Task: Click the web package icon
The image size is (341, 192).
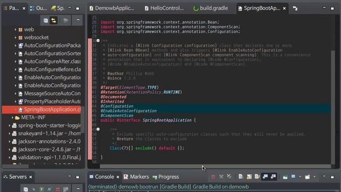Action: 20,30
